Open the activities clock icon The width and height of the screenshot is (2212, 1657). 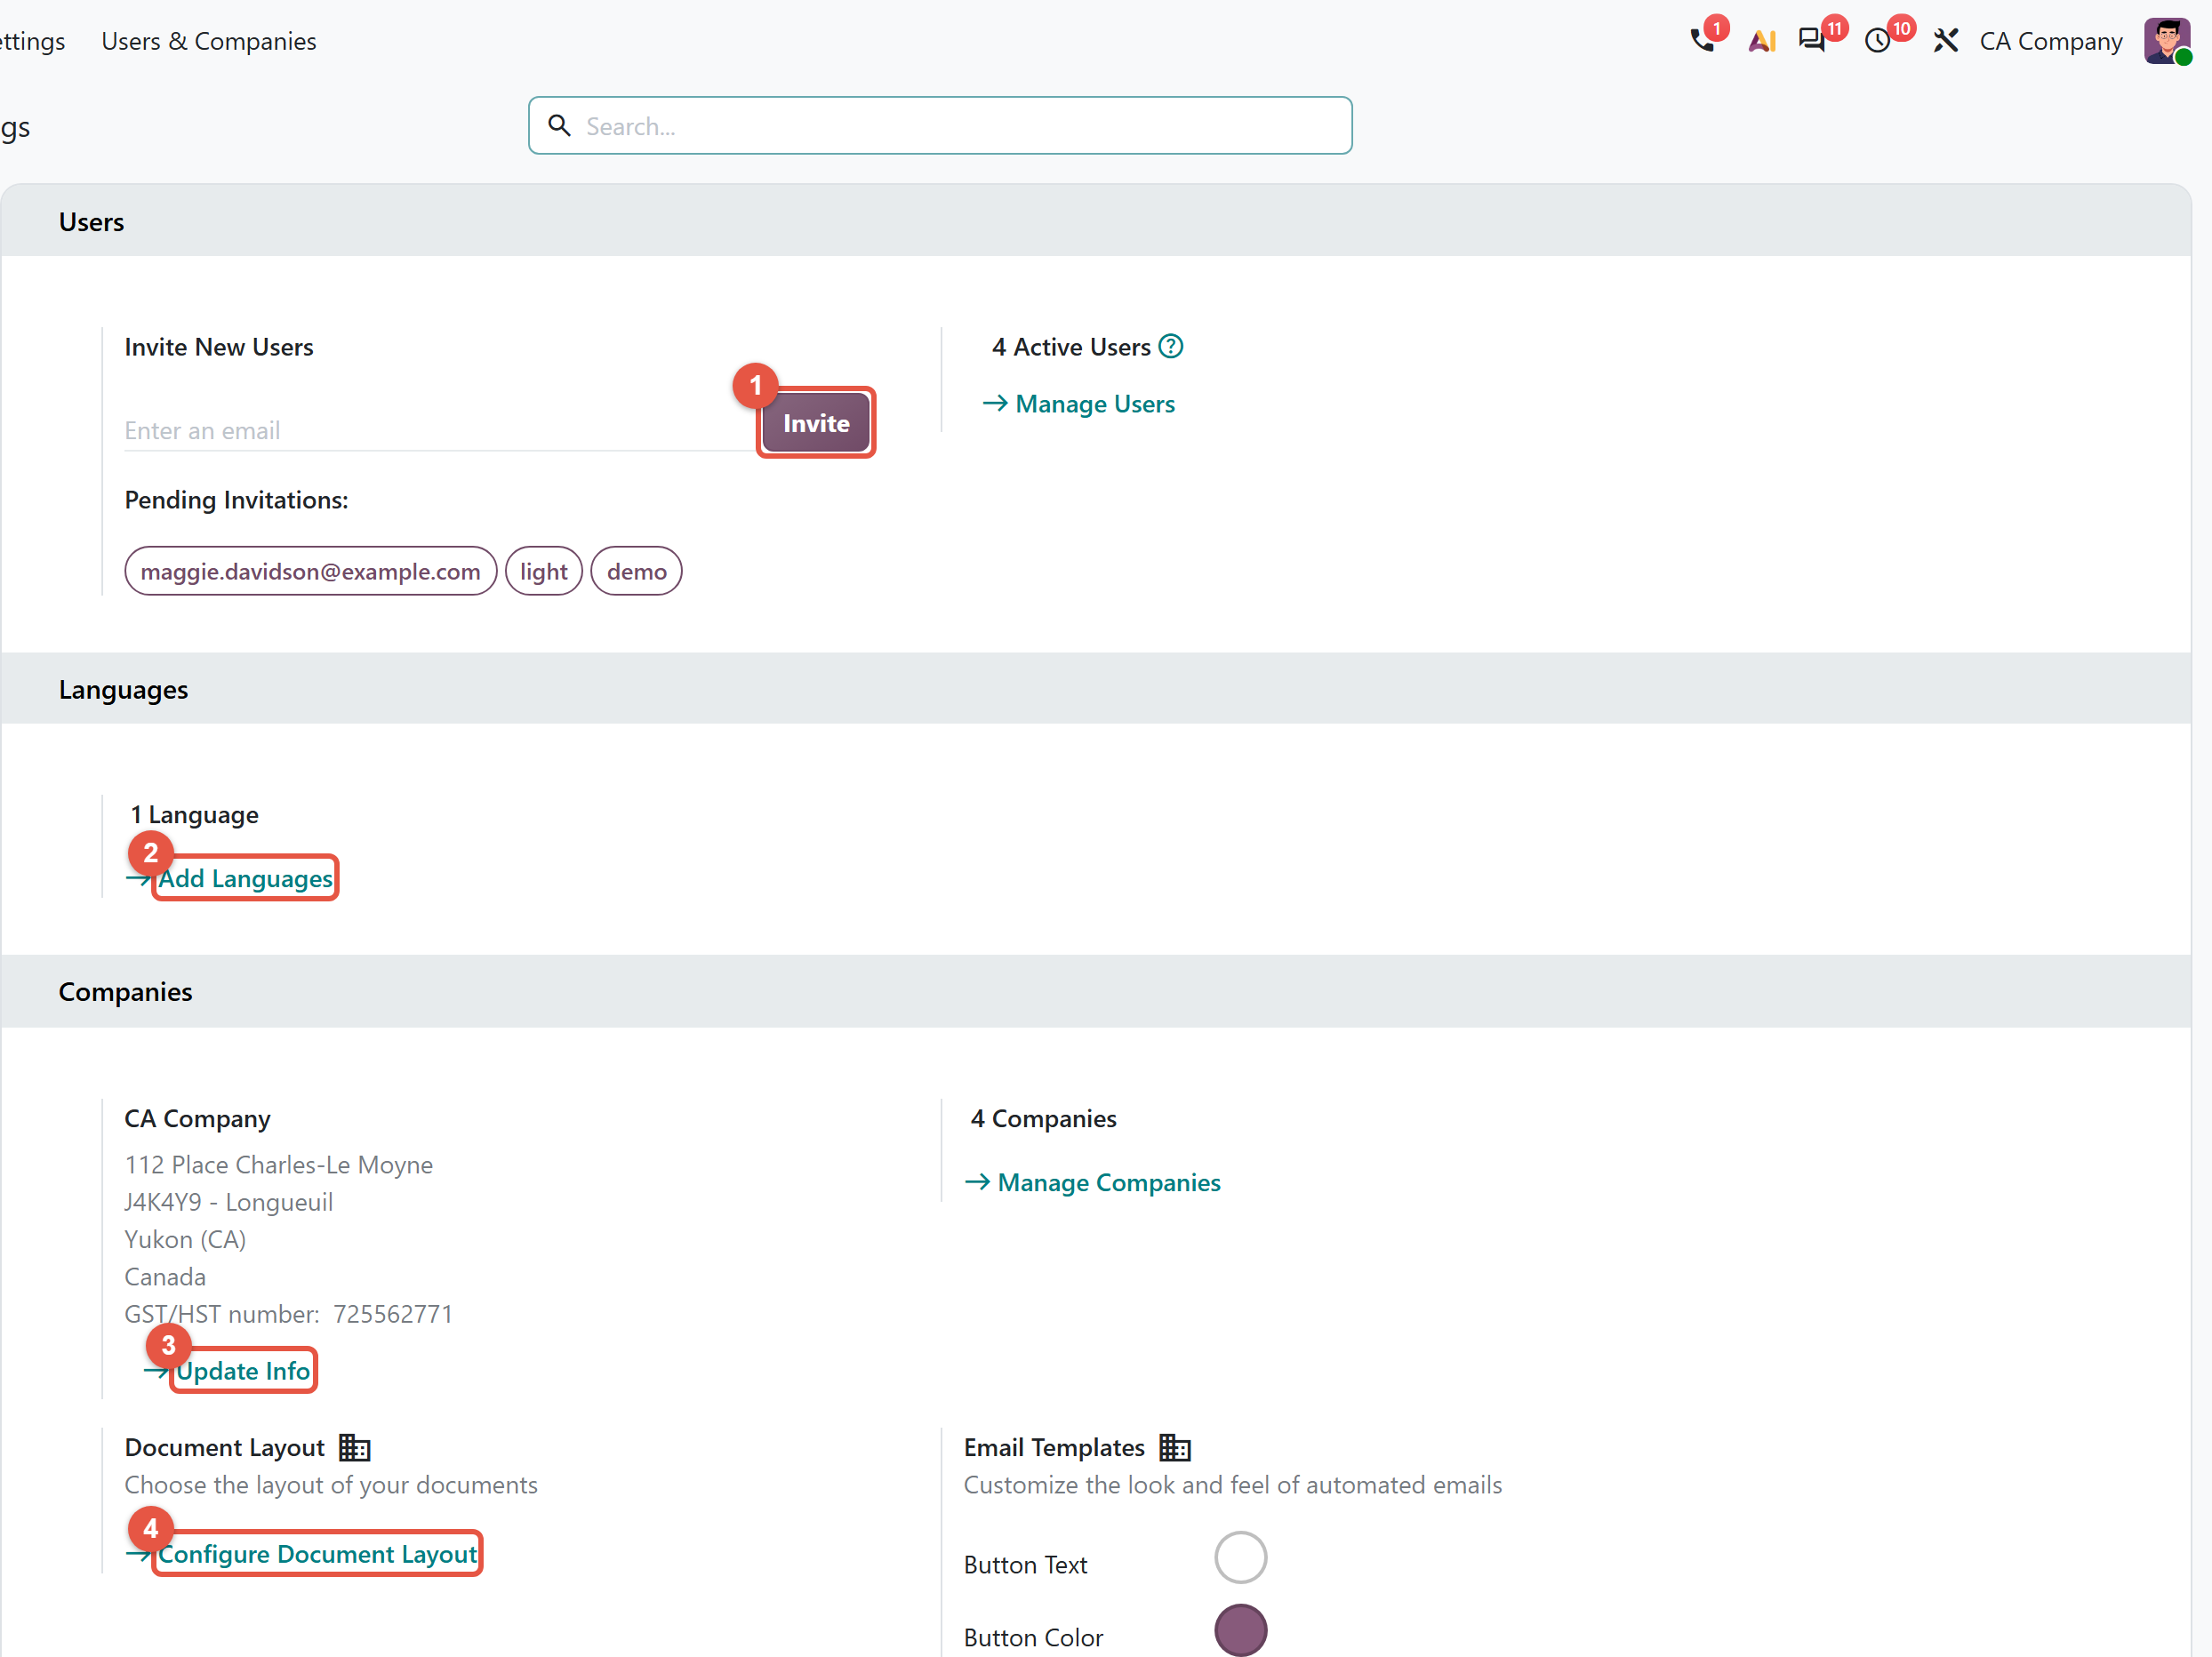1878,41
